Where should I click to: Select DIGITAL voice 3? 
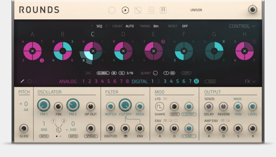point(165,82)
